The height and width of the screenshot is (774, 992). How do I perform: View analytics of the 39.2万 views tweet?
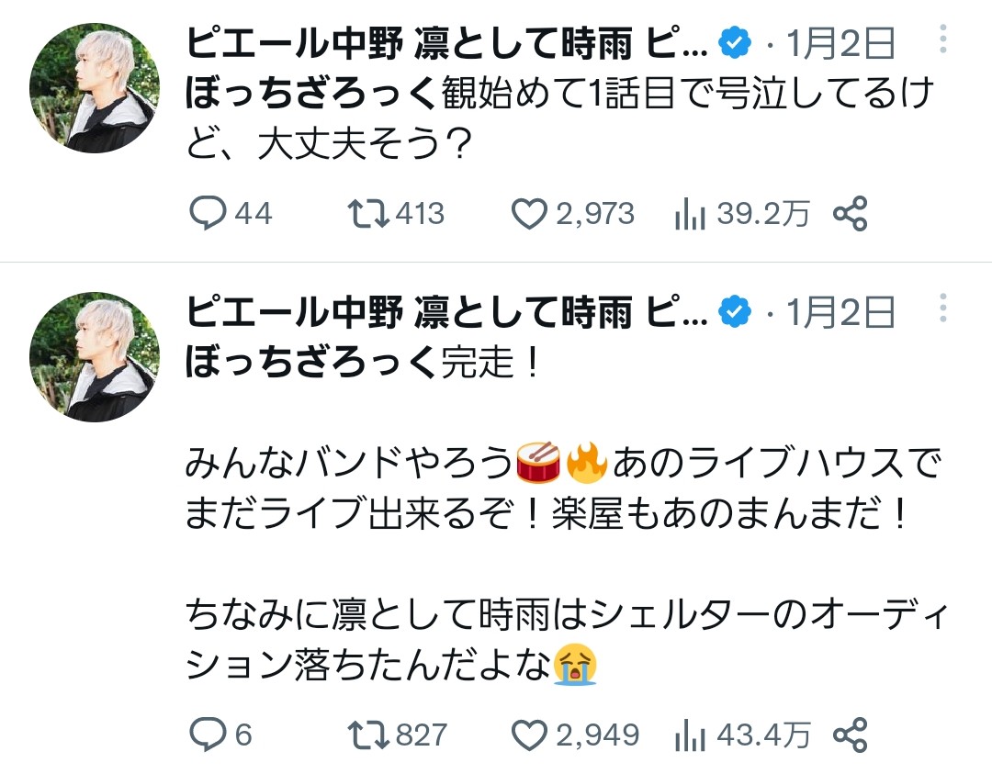[690, 214]
